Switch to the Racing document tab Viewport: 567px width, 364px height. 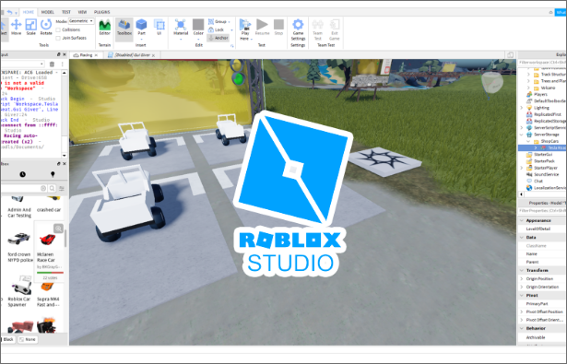coord(86,55)
